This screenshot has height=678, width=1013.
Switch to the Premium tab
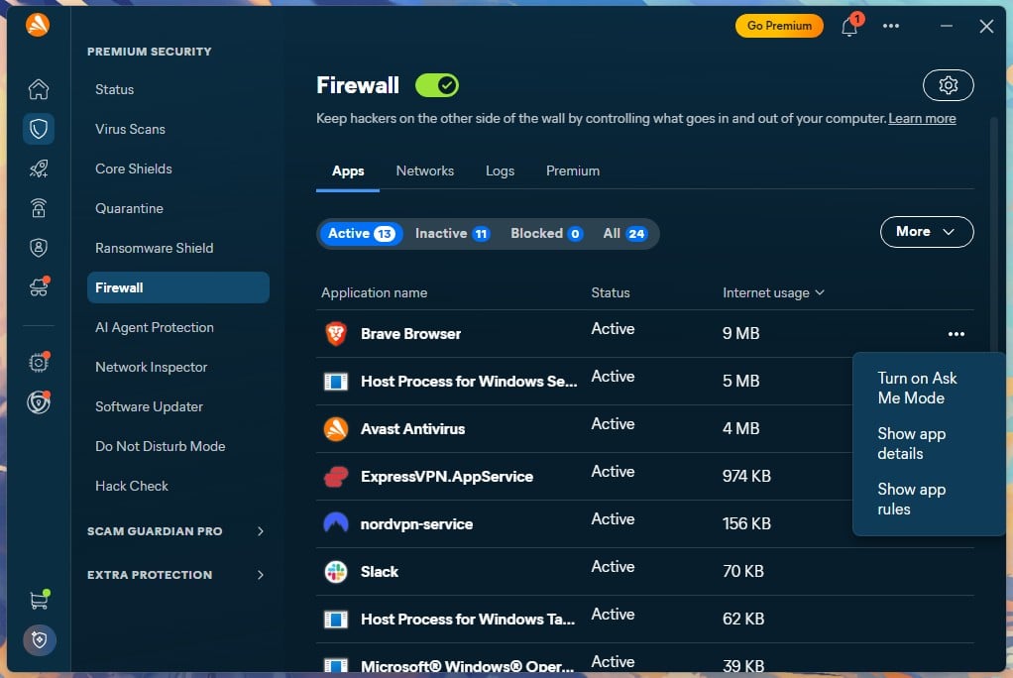pyautogui.click(x=572, y=171)
